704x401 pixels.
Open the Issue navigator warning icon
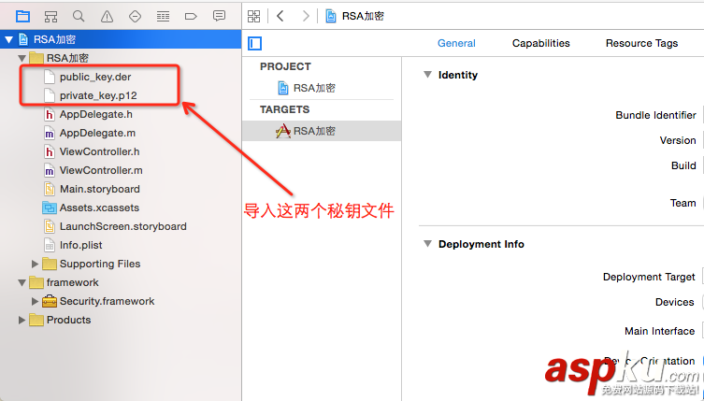click(x=107, y=17)
